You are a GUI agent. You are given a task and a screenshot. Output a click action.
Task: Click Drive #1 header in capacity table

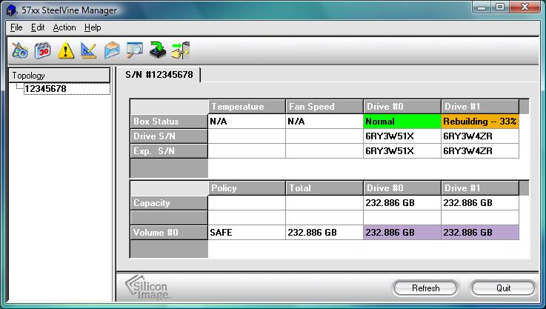480,188
